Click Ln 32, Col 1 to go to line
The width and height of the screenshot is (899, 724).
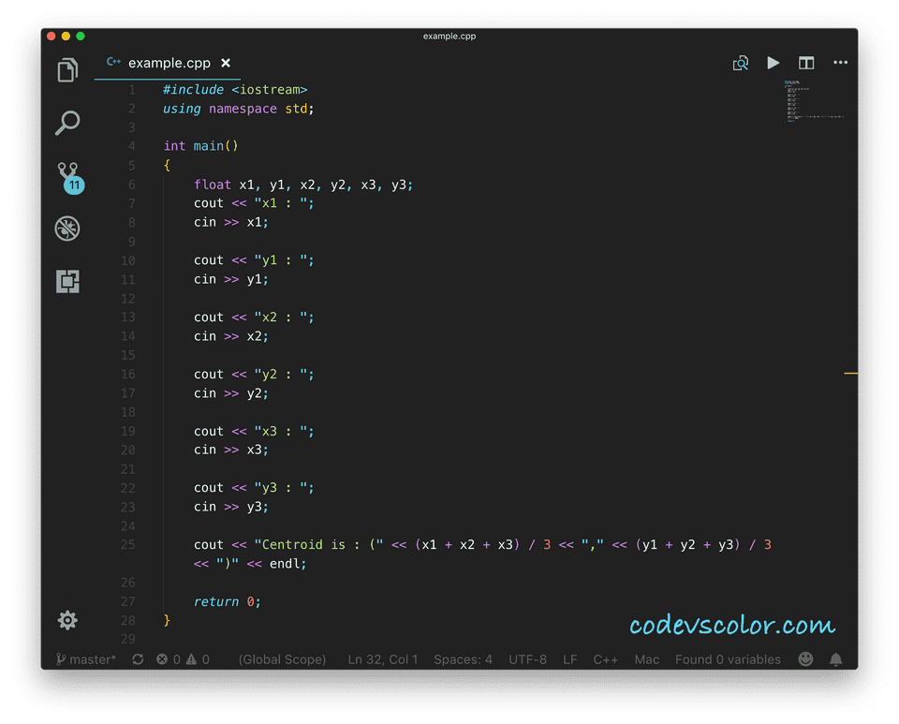tap(382, 658)
